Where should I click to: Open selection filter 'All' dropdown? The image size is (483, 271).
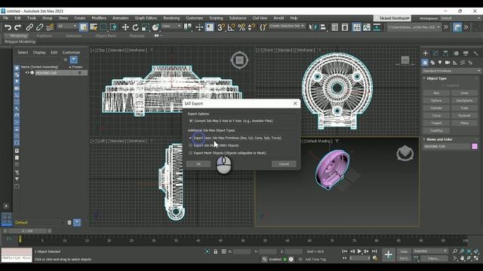tap(67, 26)
